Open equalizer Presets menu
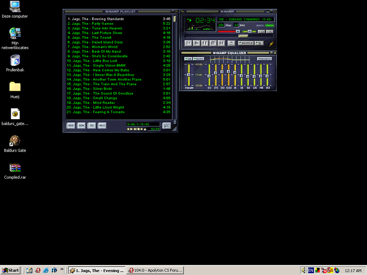This screenshot has width=367, height=275. point(264,59)
